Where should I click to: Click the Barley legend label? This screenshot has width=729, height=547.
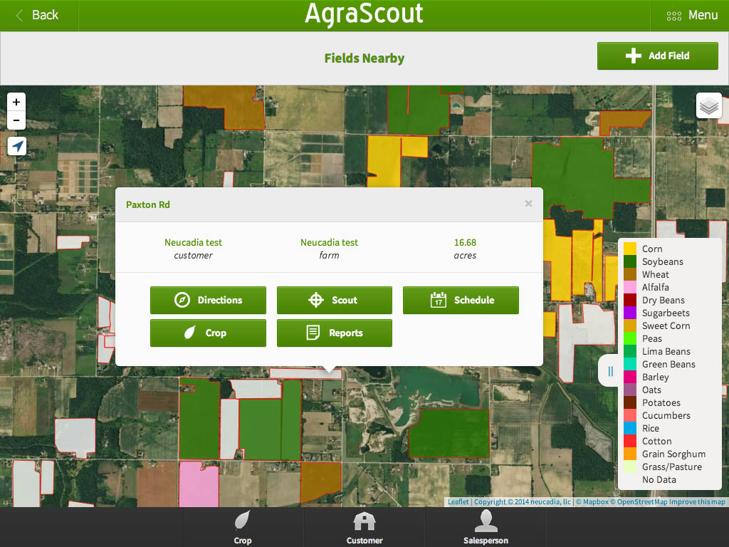(x=655, y=377)
